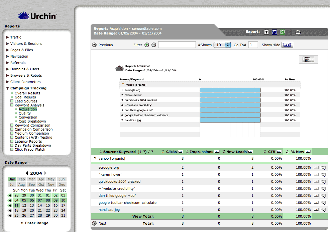This screenshot has width=330, height=232.
Task: Sort by CTR column arrows
Action: 265,152
